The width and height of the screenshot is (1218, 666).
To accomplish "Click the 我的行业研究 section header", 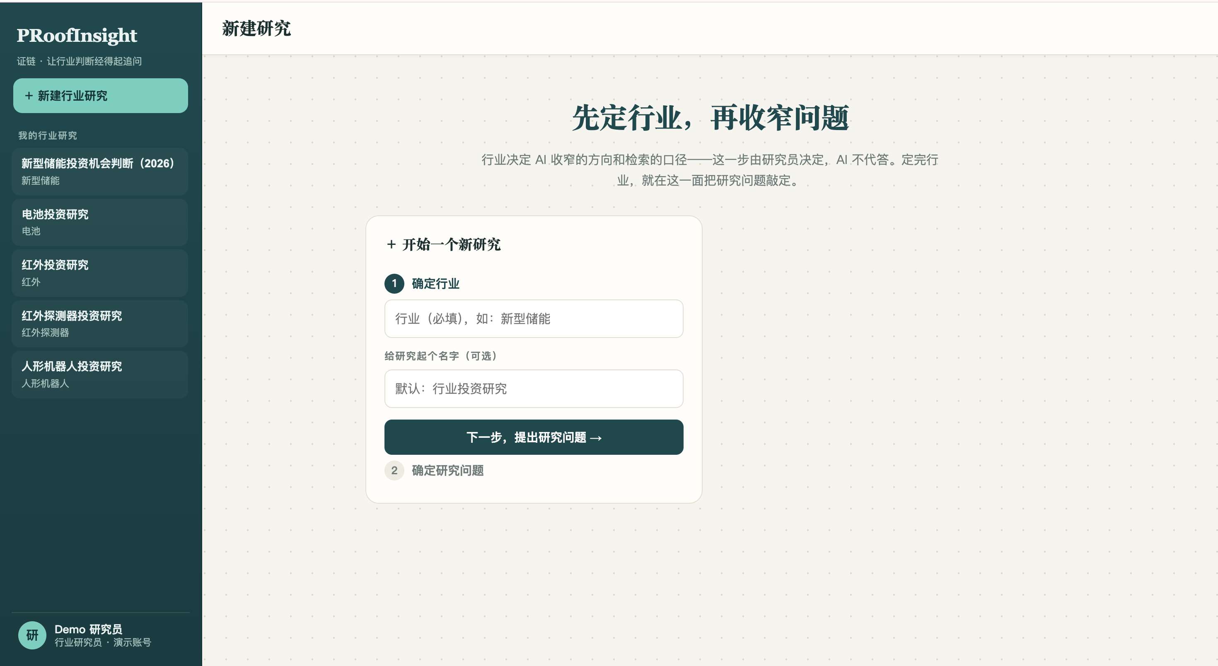I will click(x=47, y=136).
